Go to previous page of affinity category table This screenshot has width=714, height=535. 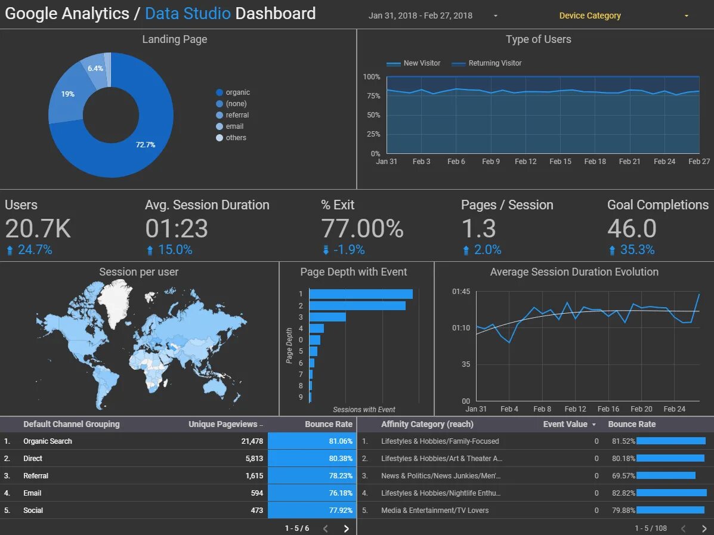[683, 528]
